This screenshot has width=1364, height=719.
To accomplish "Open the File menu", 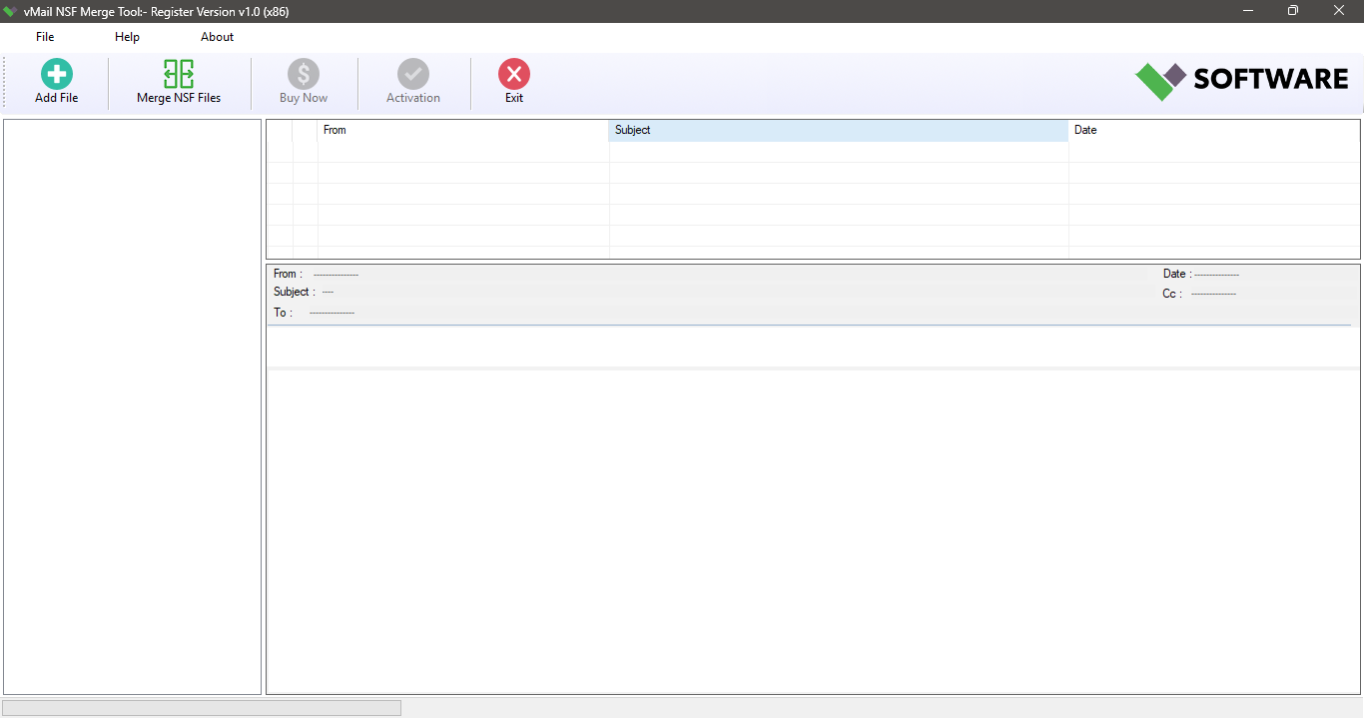I will [x=45, y=37].
